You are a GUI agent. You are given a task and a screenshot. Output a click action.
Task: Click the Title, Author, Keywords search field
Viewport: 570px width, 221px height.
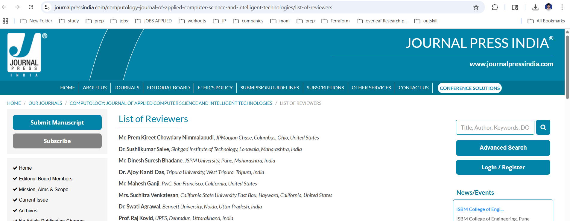click(x=495, y=128)
